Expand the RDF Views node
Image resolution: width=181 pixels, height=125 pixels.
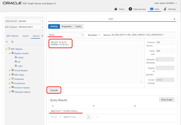10,75
